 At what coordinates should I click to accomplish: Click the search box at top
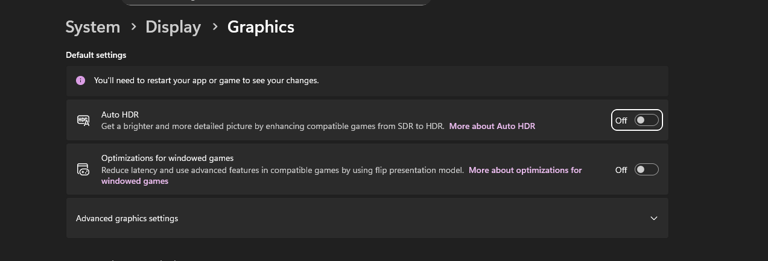[276, 2]
